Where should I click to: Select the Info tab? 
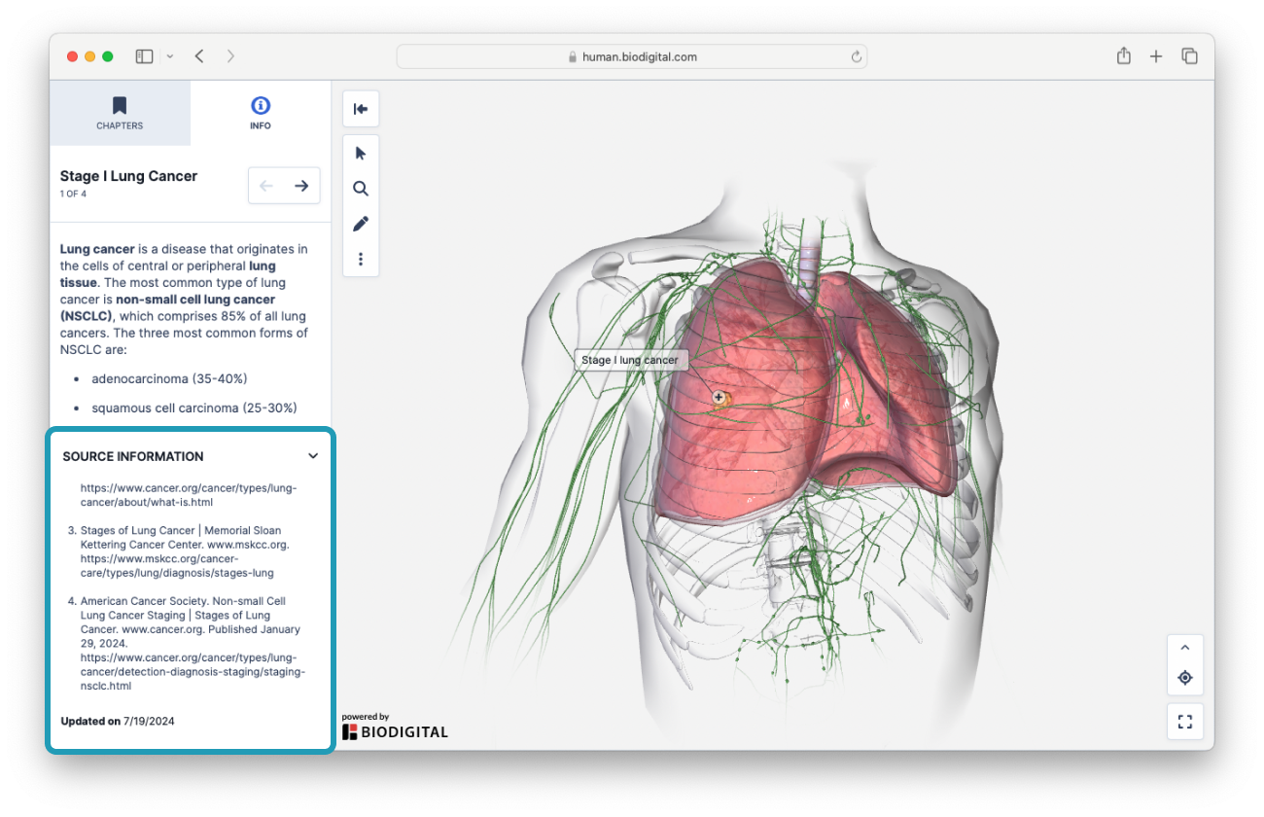(x=261, y=113)
